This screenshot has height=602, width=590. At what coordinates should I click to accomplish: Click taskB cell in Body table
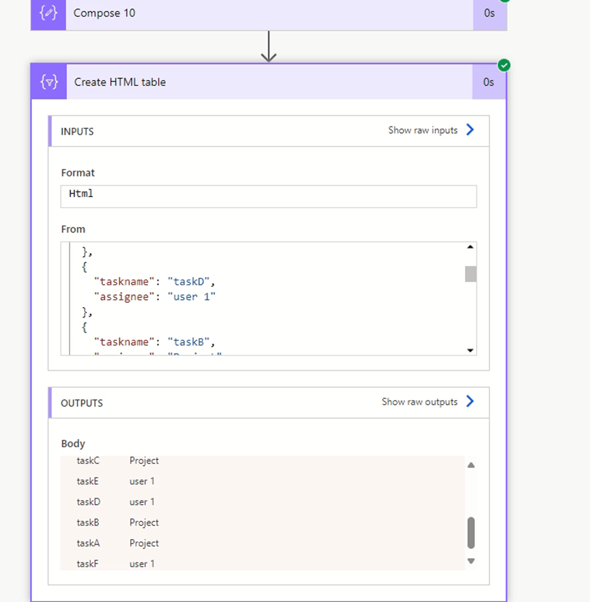[x=88, y=523]
